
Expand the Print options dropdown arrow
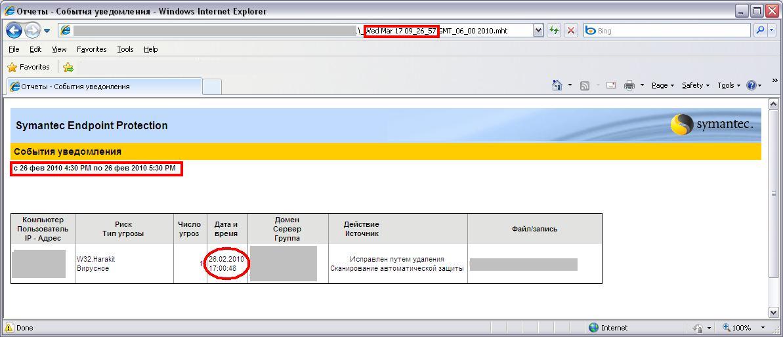click(x=642, y=85)
